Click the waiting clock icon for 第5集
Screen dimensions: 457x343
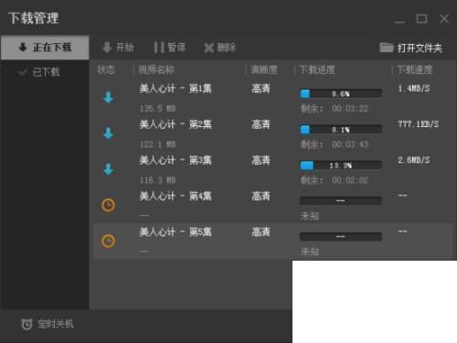[108, 241]
